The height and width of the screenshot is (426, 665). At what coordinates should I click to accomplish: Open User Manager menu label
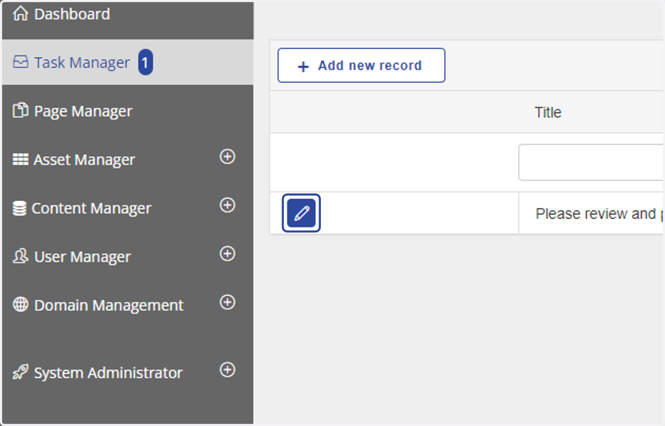[83, 257]
